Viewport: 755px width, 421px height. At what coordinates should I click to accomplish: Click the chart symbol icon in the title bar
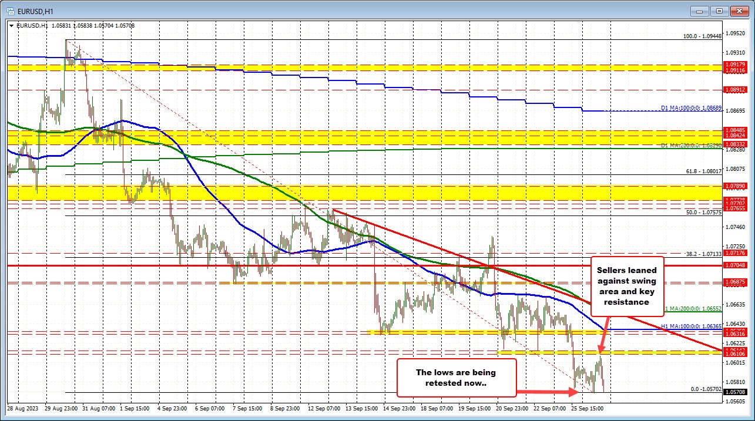(x=12, y=10)
